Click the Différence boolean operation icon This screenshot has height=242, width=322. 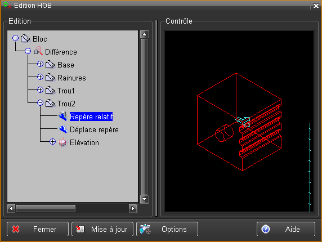pyautogui.click(x=38, y=51)
